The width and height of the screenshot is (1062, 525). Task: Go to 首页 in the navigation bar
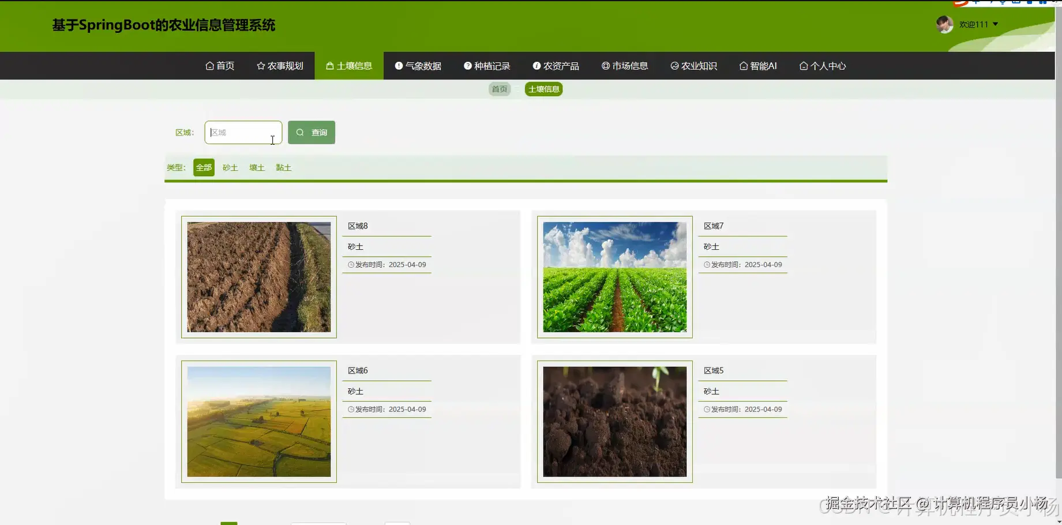(220, 66)
